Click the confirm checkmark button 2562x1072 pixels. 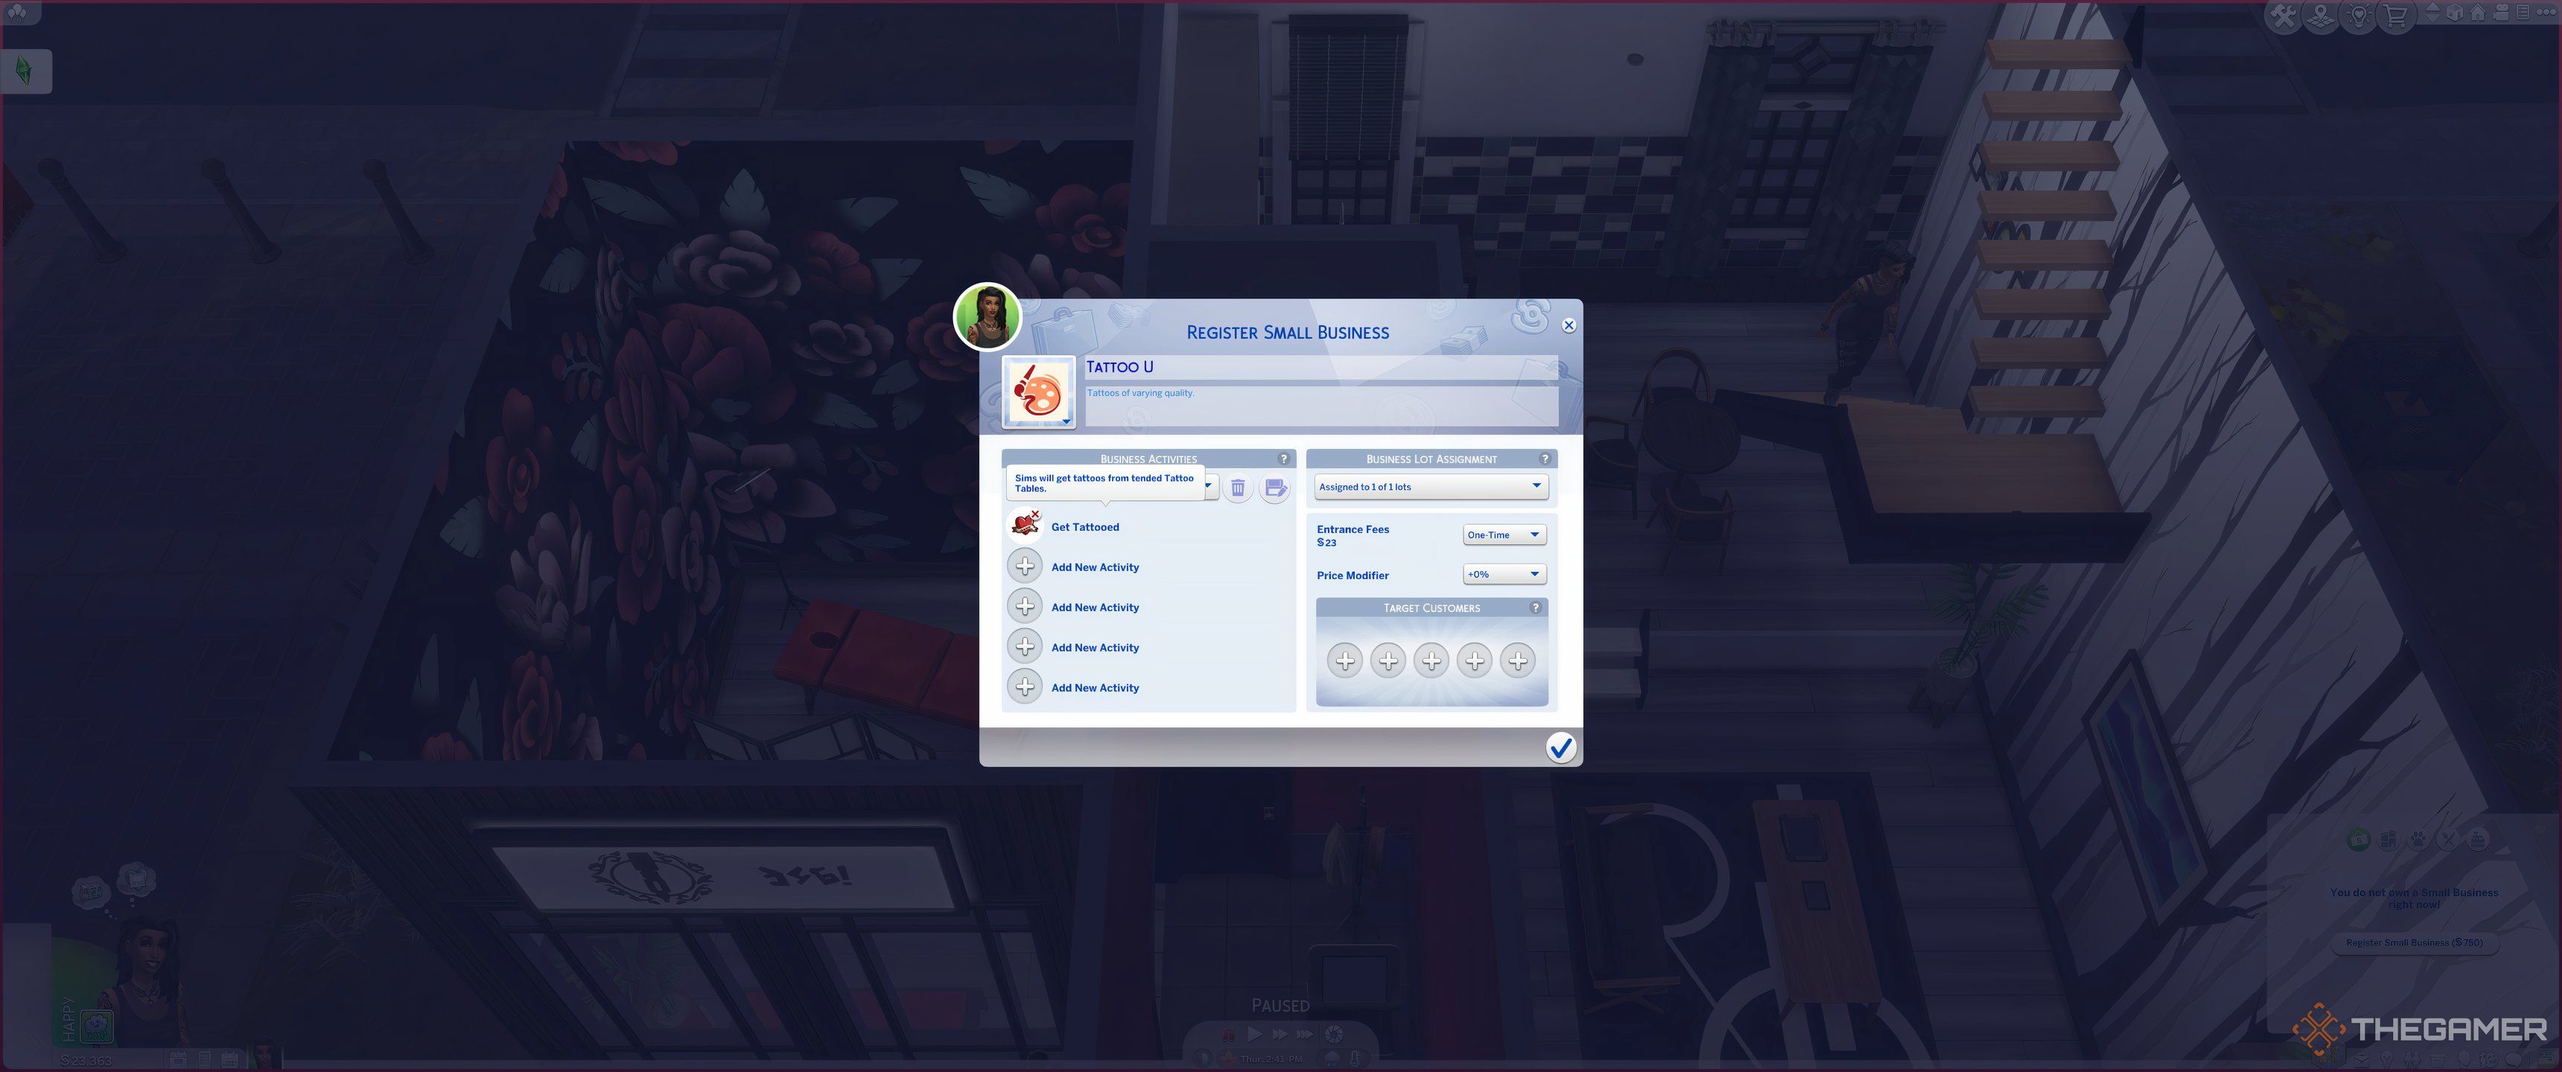(1560, 747)
